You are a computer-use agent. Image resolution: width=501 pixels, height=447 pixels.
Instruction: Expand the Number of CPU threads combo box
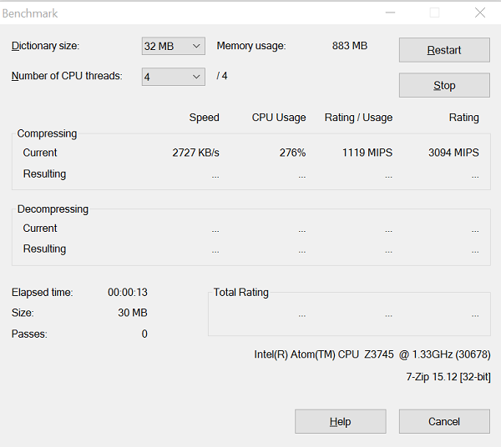(173, 77)
